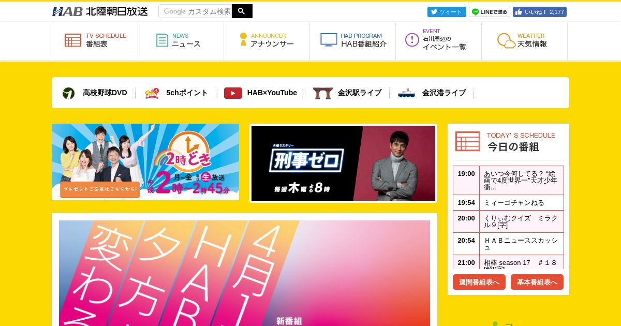Open the 2時どき program banner

click(145, 162)
